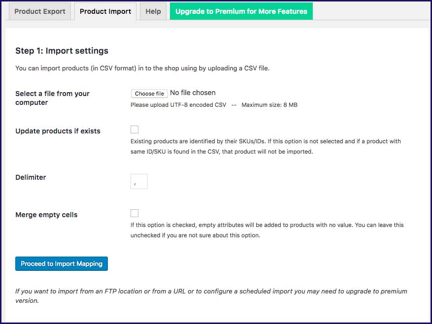Click the italic FTP location premium note
The image size is (432, 324).
click(211, 296)
